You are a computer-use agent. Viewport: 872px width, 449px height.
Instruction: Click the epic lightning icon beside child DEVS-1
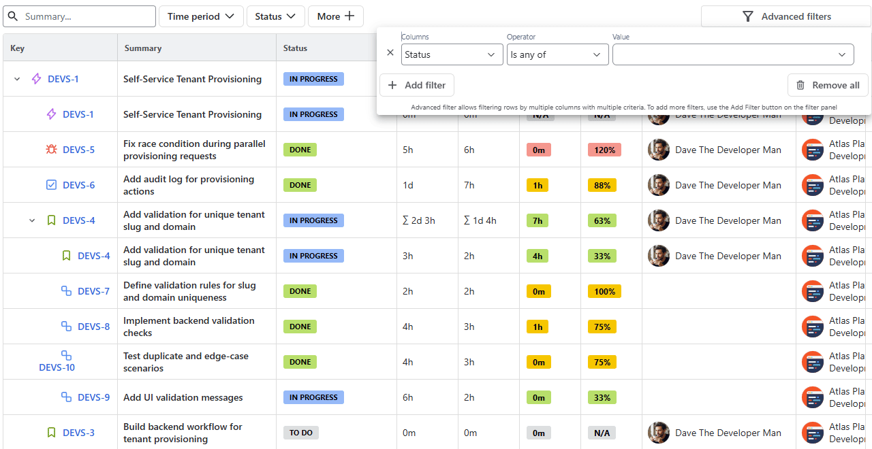coord(51,114)
